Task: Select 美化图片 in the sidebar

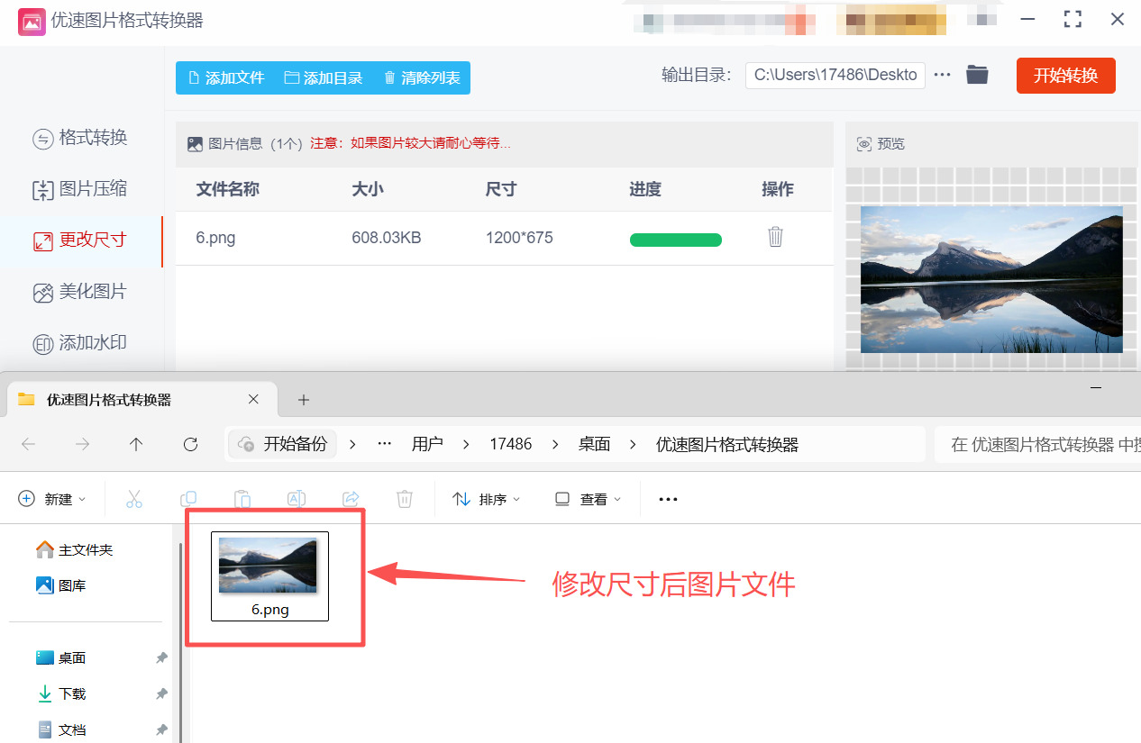Action: (x=81, y=292)
